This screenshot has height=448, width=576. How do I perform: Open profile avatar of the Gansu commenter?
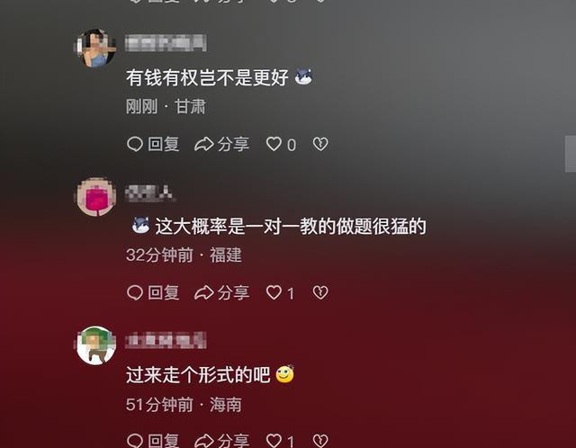click(x=96, y=48)
